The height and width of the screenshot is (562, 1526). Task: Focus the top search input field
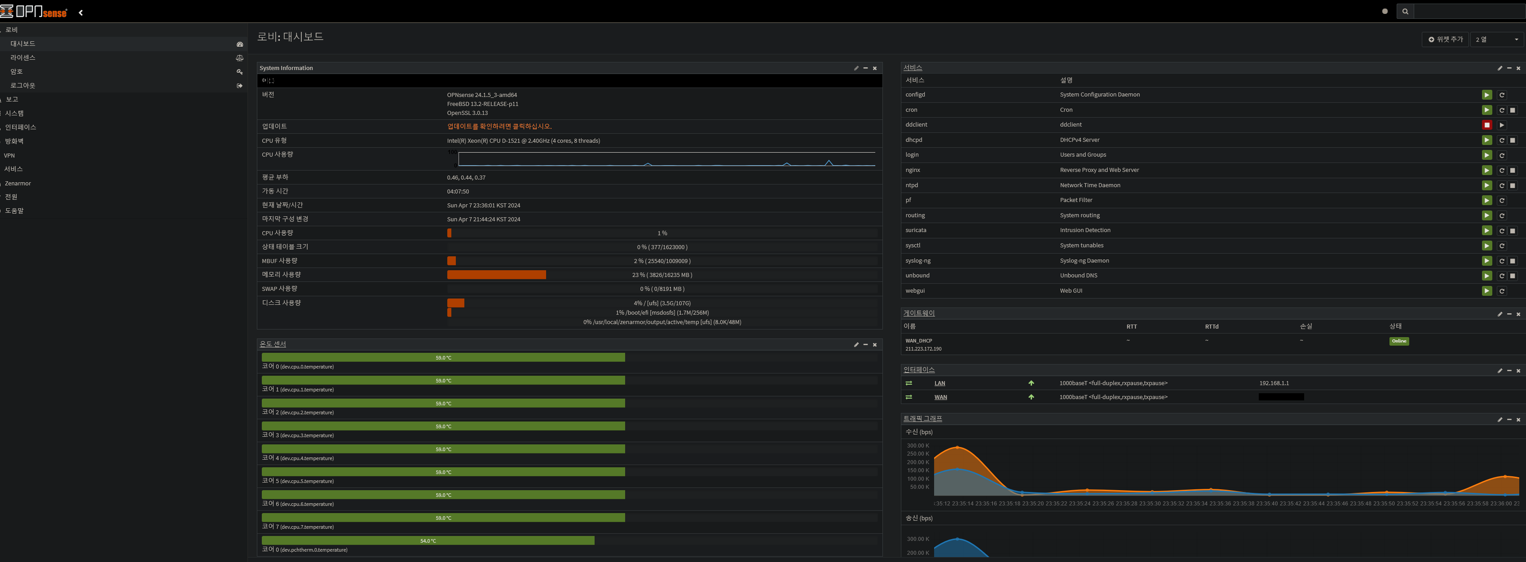click(1470, 11)
